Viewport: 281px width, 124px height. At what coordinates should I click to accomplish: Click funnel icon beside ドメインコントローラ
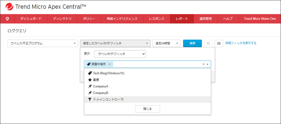pos(90,100)
